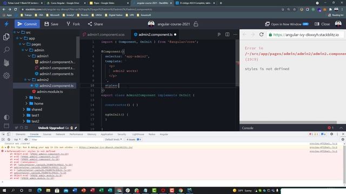Viewport: 346px width, 194px height.
Task: Click the preview URL address field
Action: 306,34
